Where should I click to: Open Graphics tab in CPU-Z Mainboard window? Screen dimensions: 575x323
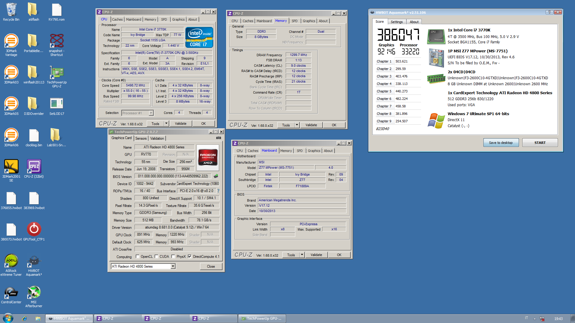314,151
